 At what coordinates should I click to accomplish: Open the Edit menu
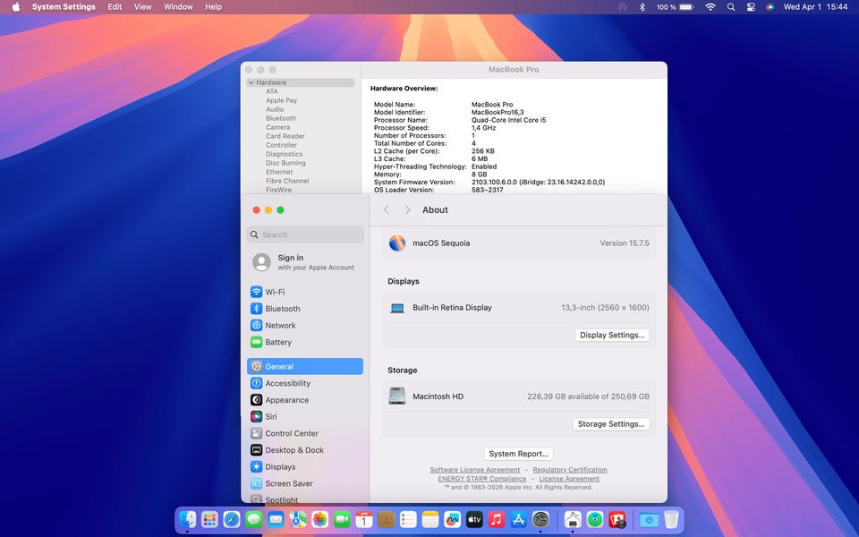pos(115,7)
